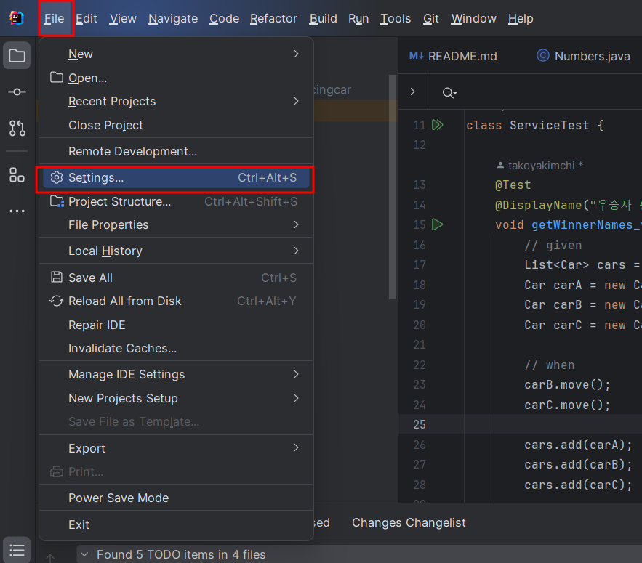Image resolution: width=642 pixels, height=563 pixels.
Task: Click the Project Structure icon in the menu
Action: (x=57, y=201)
